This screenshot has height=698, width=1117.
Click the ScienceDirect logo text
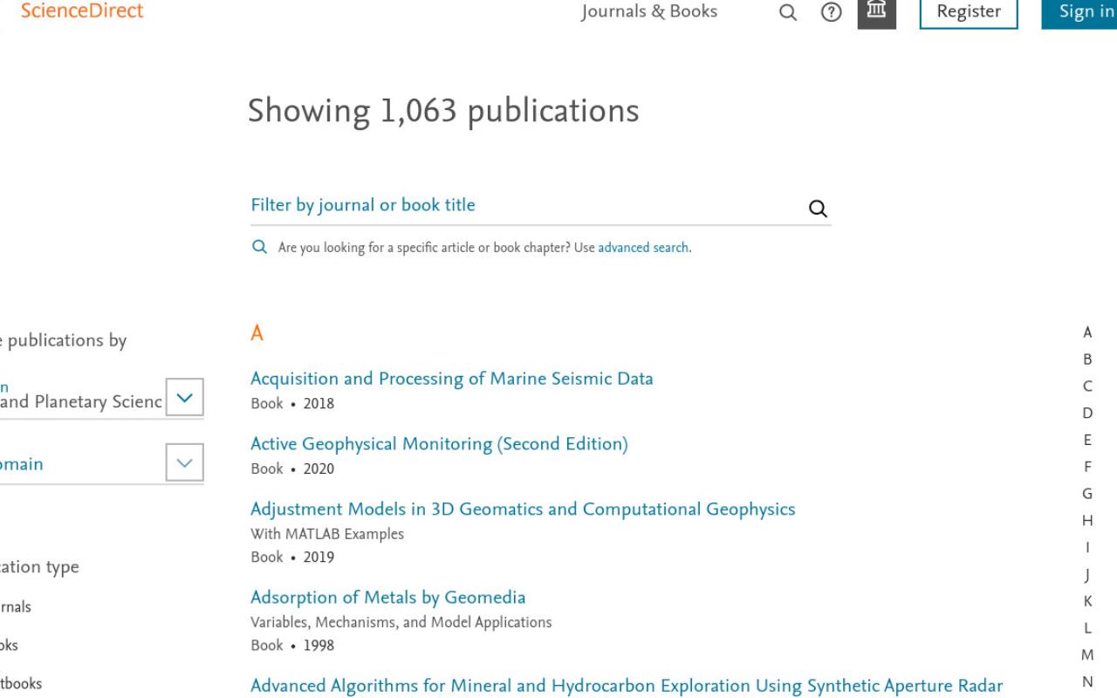[82, 11]
